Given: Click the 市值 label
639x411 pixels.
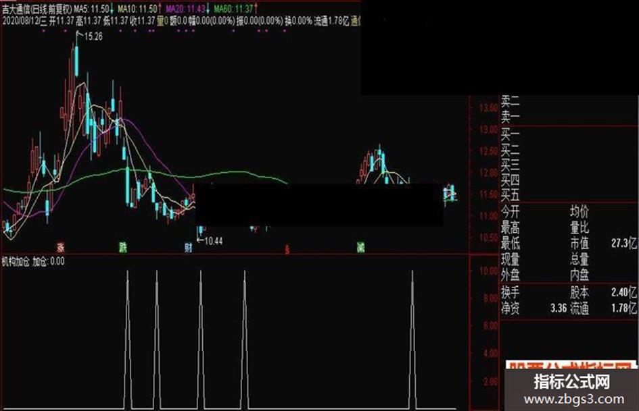Looking at the screenshot, I should coord(579,244).
